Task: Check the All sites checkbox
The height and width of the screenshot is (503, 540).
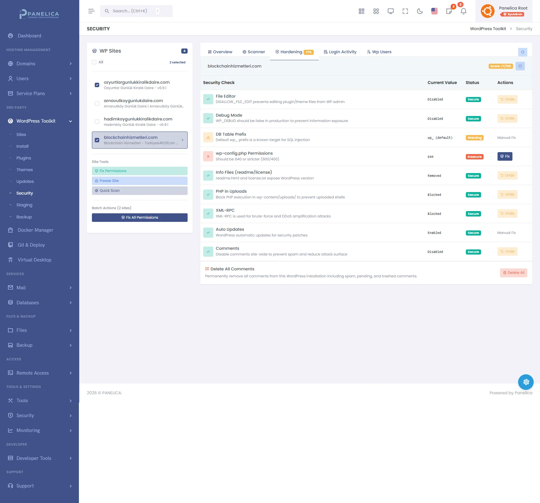Action: coord(94,62)
